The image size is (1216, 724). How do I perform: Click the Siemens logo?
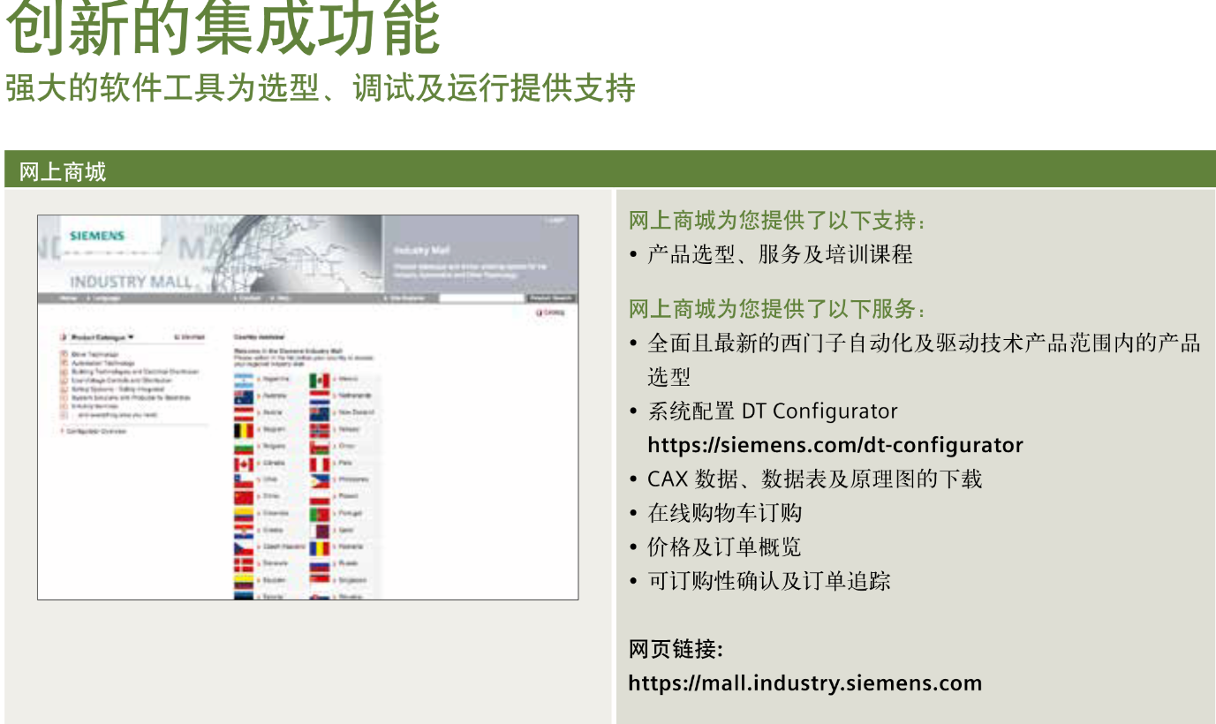pyautogui.click(x=97, y=236)
